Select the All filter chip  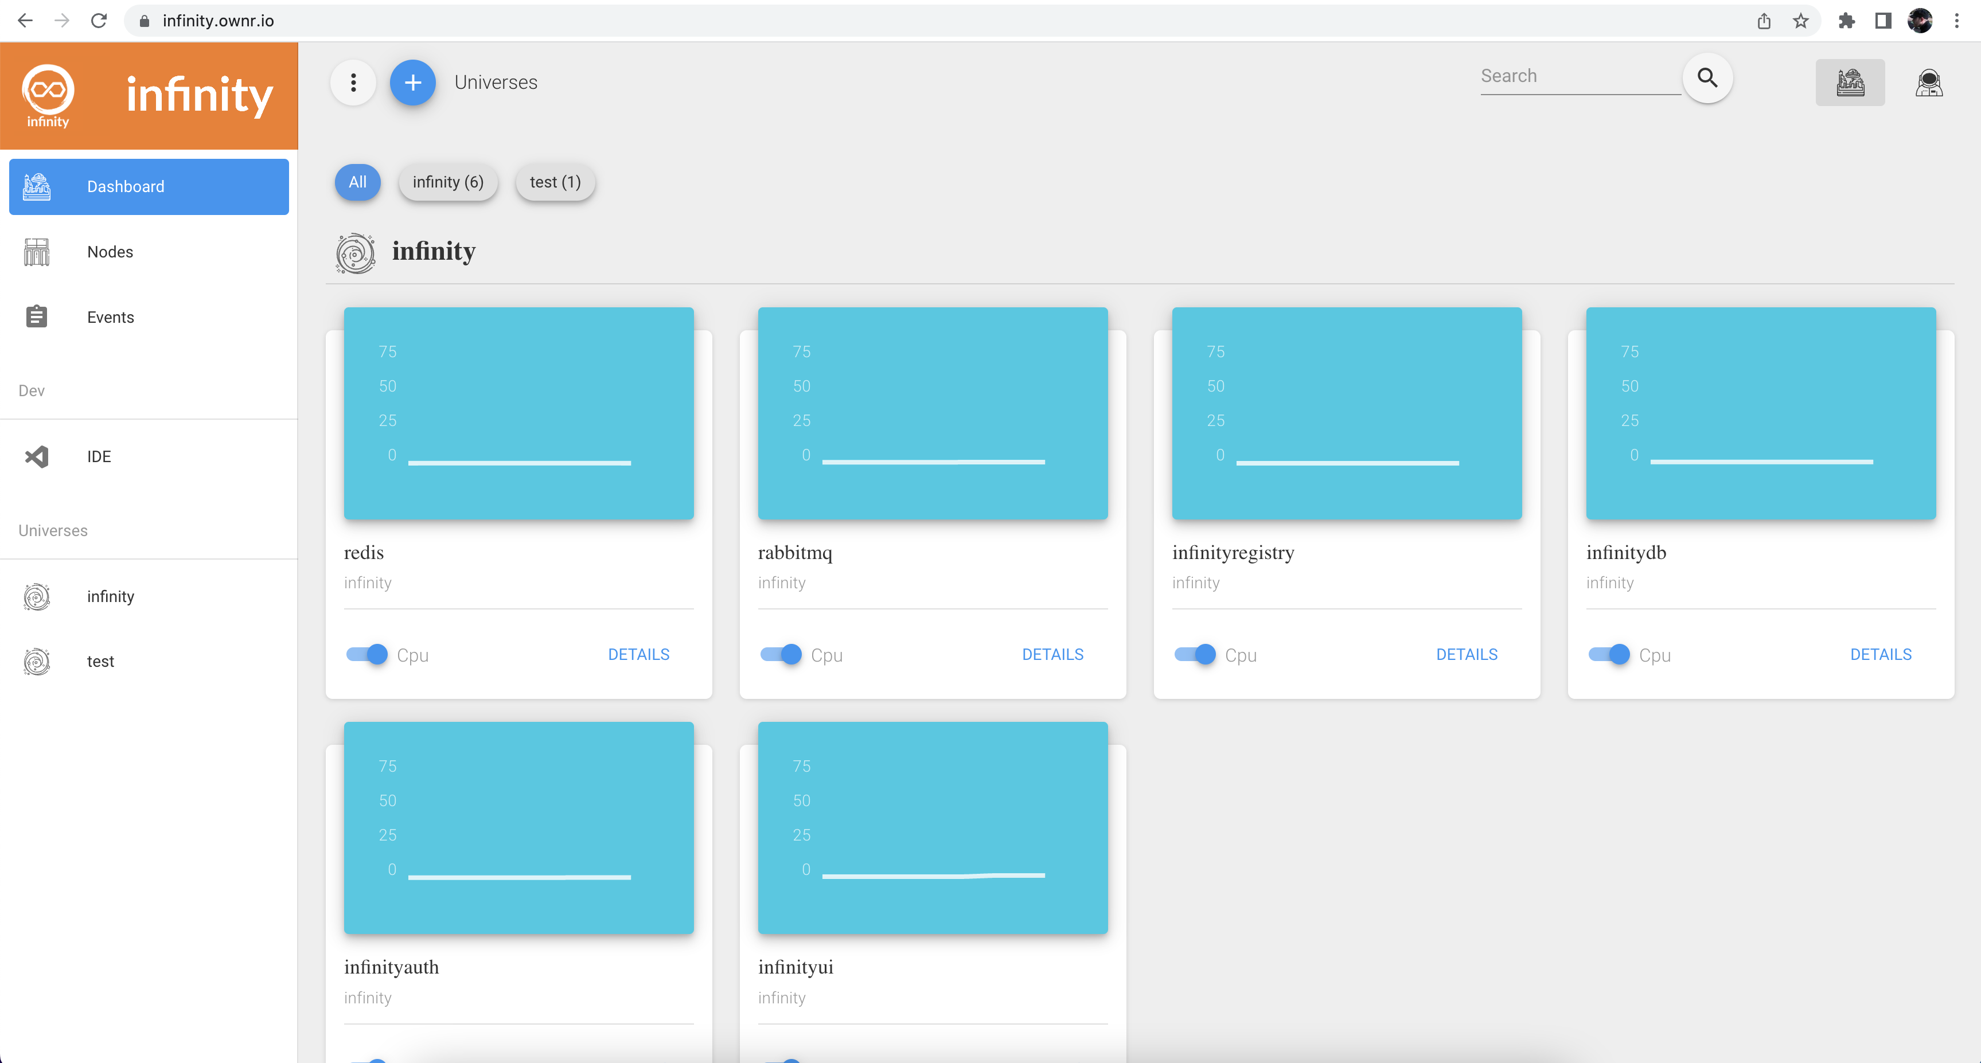pyautogui.click(x=357, y=182)
